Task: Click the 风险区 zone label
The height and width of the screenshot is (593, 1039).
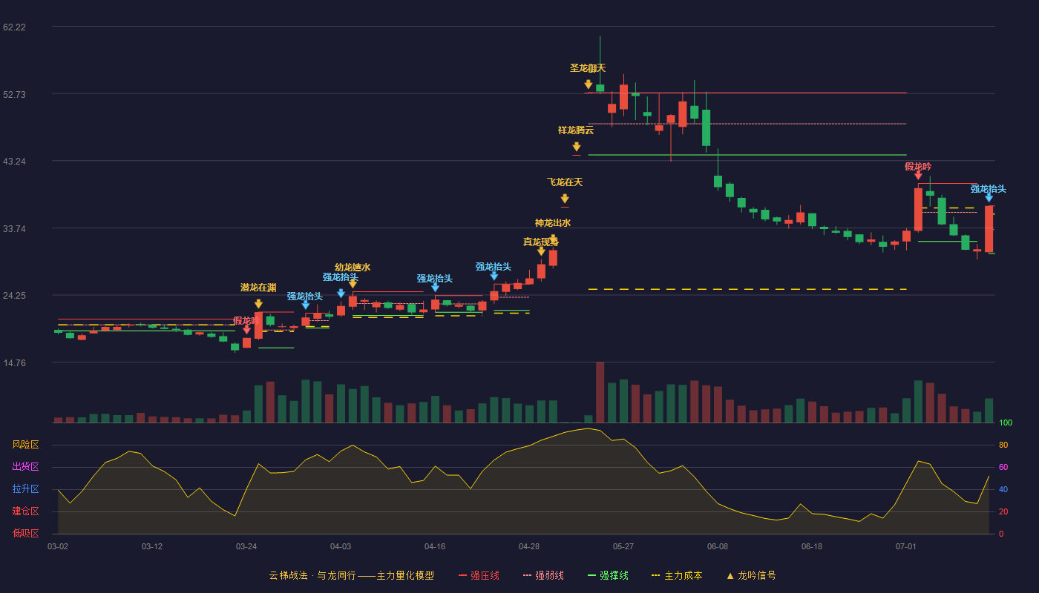Action: [26, 445]
